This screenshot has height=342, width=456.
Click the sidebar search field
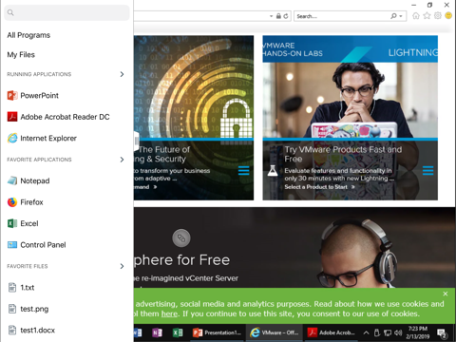[x=66, y=12]
